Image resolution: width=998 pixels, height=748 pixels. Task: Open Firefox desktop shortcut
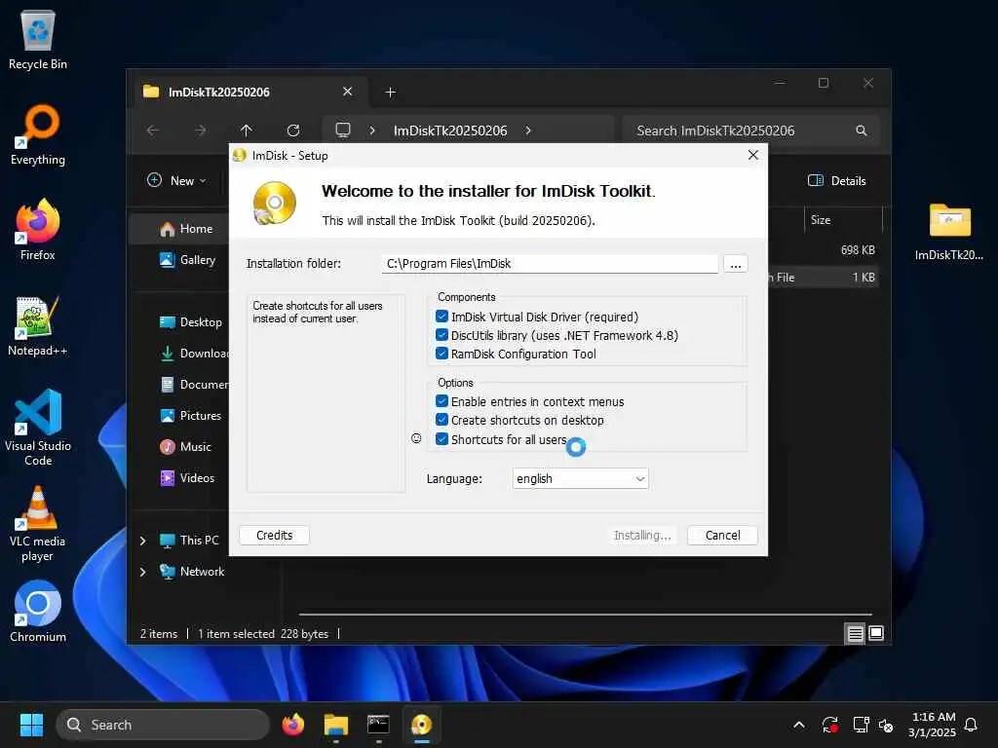point(38,230)
